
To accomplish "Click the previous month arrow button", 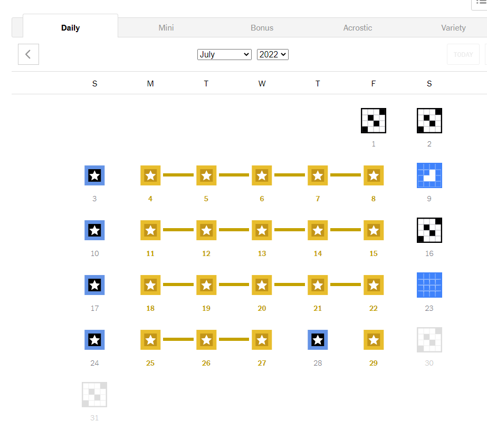I will (28, 54).
